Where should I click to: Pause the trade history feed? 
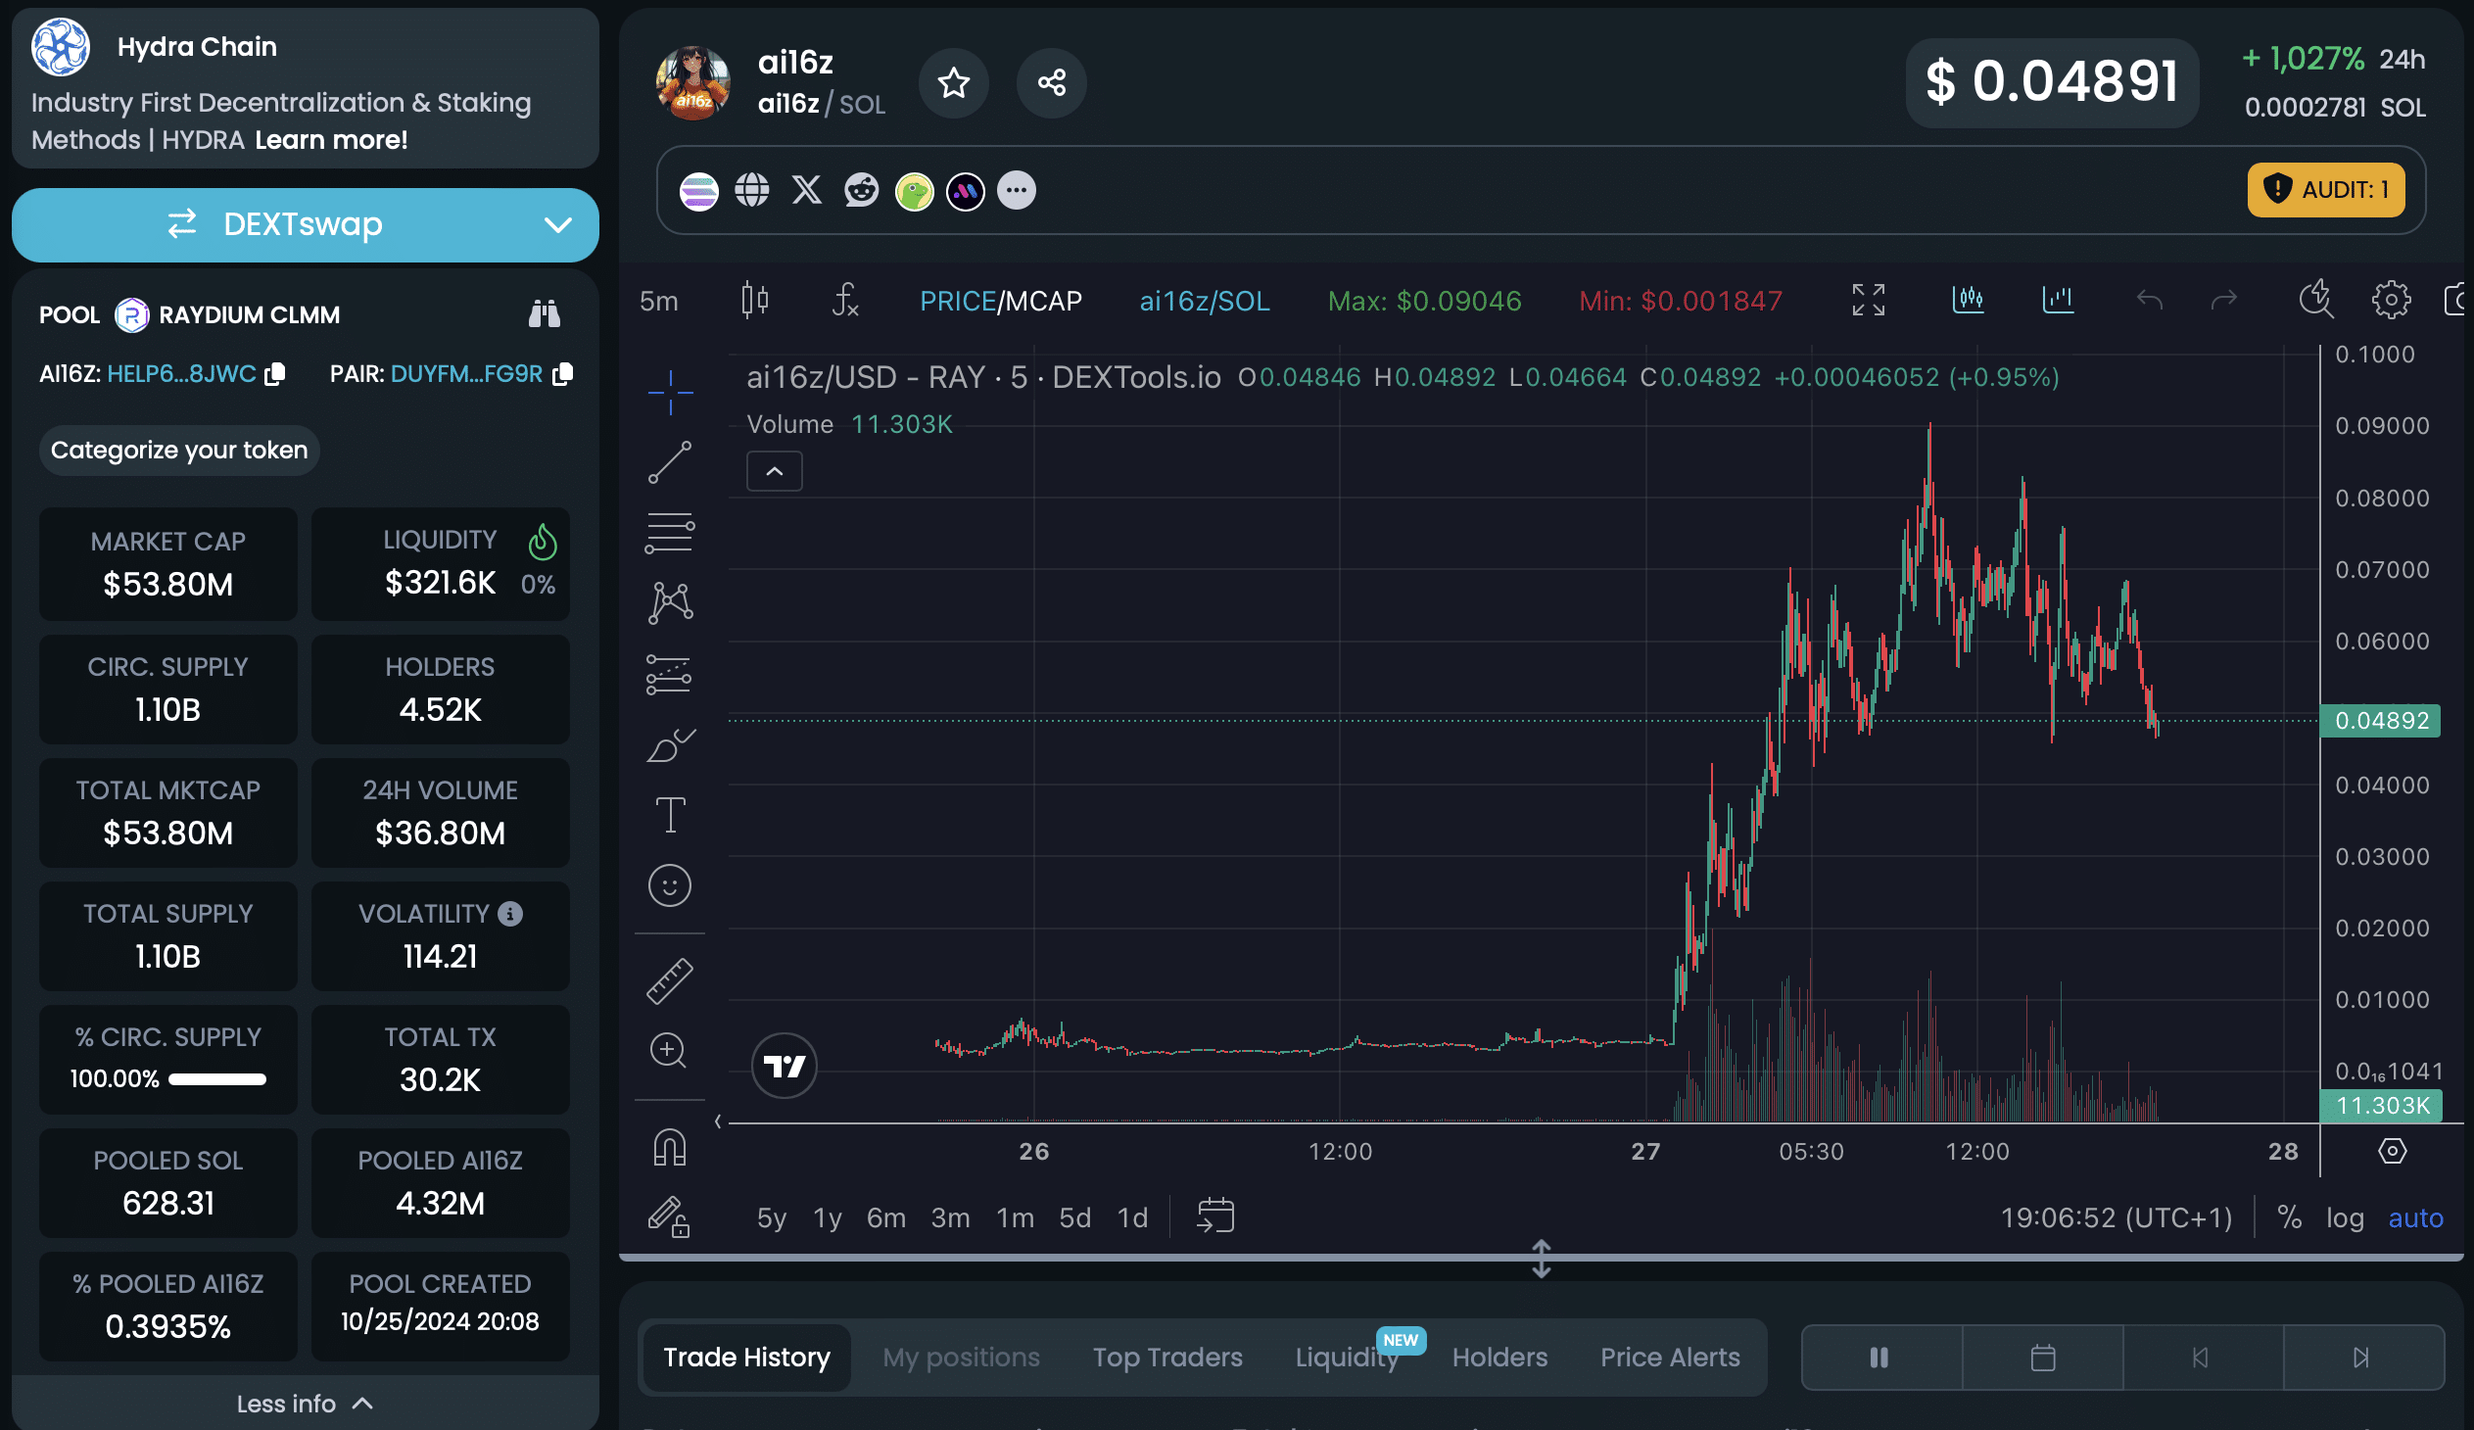click(1880, 1358)
